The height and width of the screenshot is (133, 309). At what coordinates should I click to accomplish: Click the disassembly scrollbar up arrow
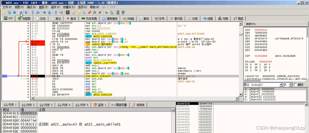[x=241, y=24]
